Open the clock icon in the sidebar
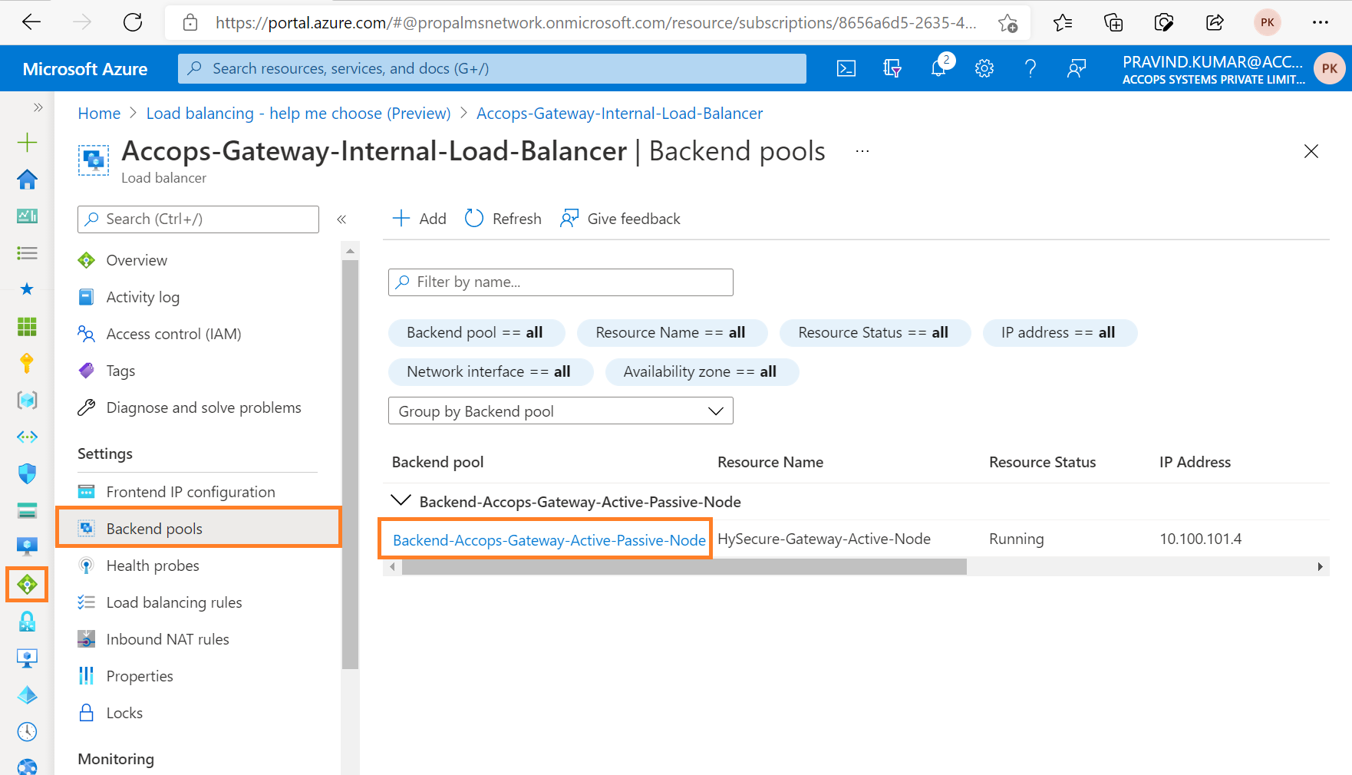The height and width of the screenshot is (775, 1352). point(27,731)
